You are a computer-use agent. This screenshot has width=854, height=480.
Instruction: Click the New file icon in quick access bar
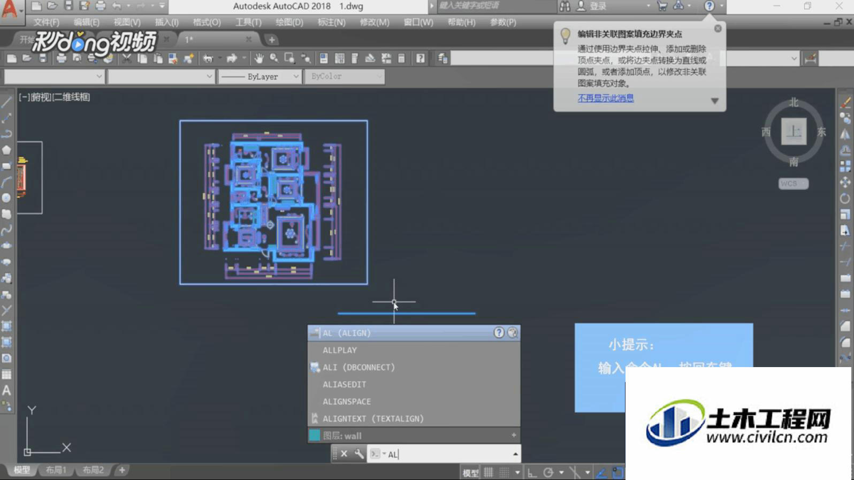36,6
